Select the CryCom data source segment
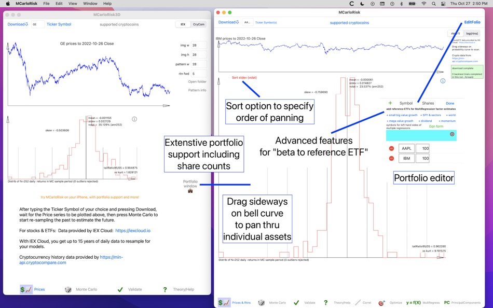The width and height of the screenshot is (493, 308). pyautogui.click(x=198, y=24)
